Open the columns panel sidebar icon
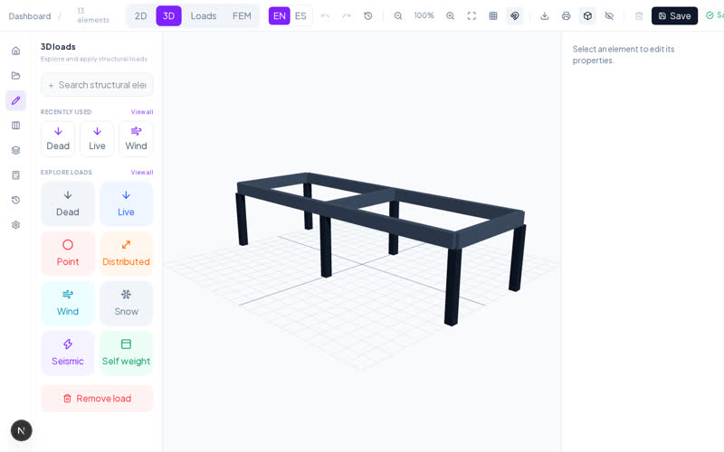Image resolution: width=724 pixels, height=452 pixels. tap(15, 126)
